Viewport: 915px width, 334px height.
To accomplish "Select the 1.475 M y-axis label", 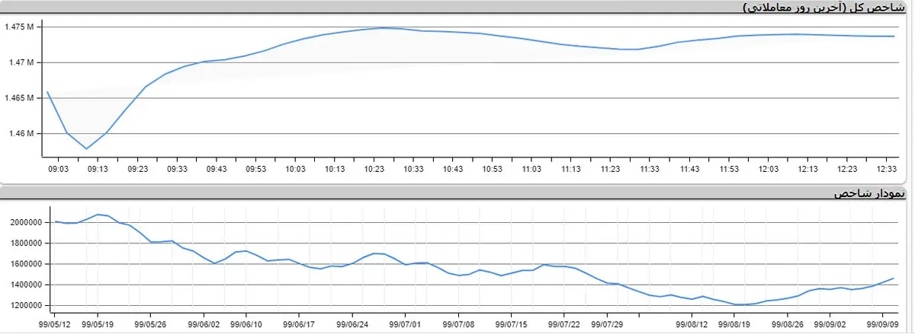I will point(19,27).
